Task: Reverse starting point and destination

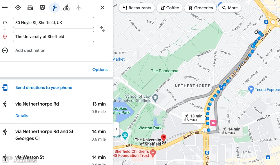Action: pyautogui.click(x=102, y=29)
